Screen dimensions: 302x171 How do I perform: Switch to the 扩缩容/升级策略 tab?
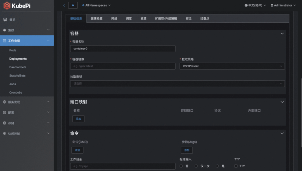point(166,18)
